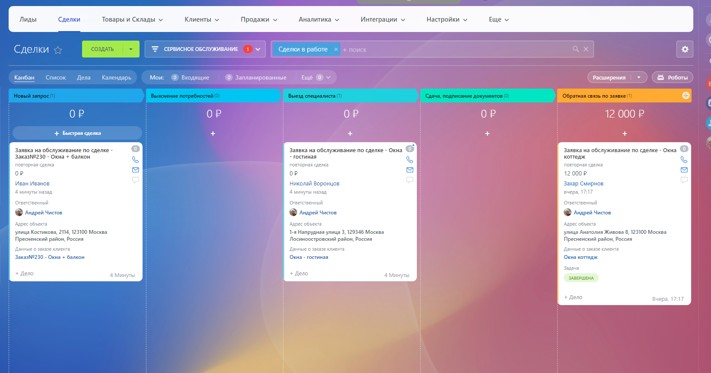711x373 pixels.
Task: Expand the 'Интеграции' menu
Action: pyautogui.click(x=383, y=19)
